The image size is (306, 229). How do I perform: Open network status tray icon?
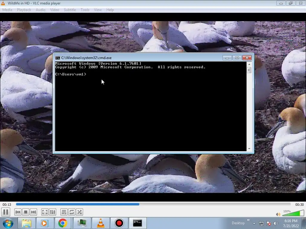tap(261, 223)
